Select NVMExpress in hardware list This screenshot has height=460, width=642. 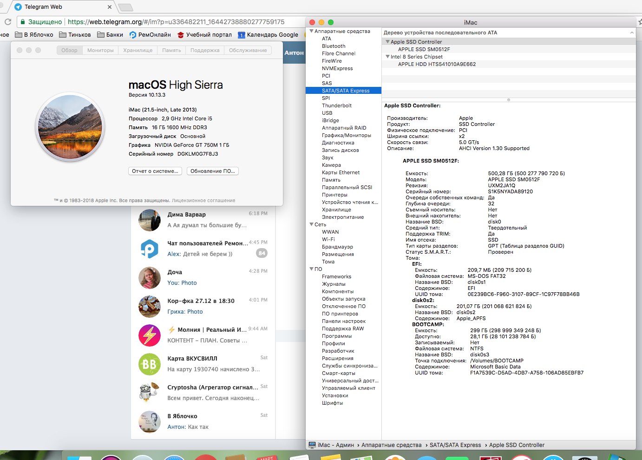coord(337,68)
